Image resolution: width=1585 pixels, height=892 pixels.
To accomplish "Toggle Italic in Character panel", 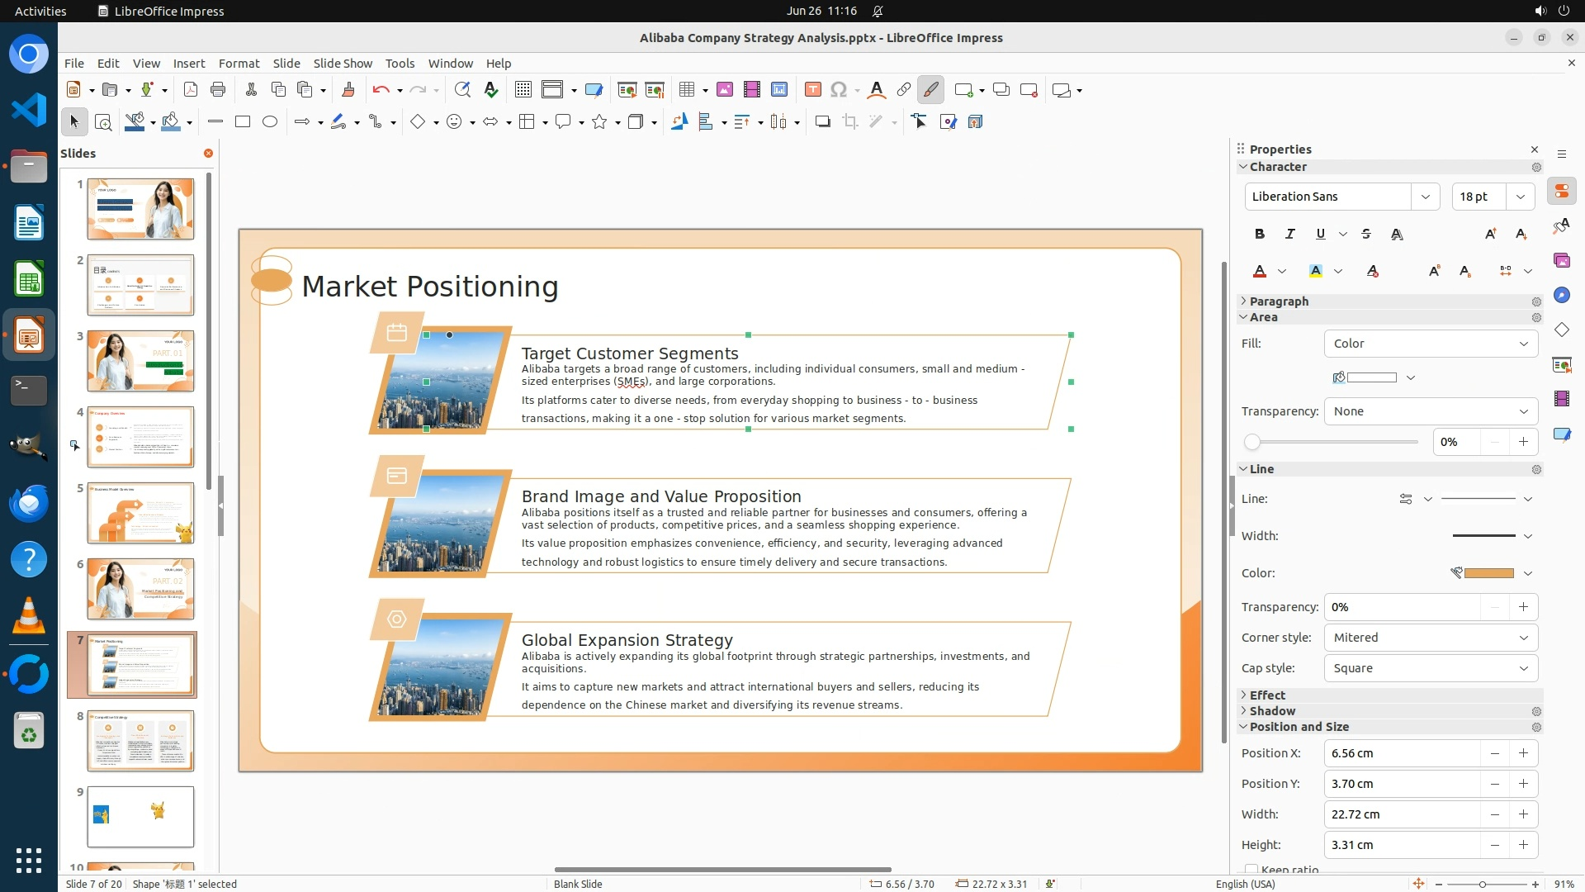I will 1289,235.
